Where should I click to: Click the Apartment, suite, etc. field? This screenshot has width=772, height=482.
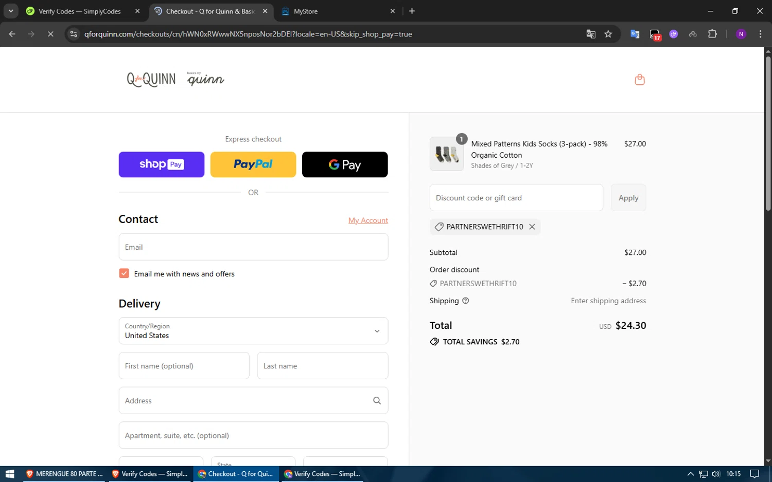(x=253, y=435)
